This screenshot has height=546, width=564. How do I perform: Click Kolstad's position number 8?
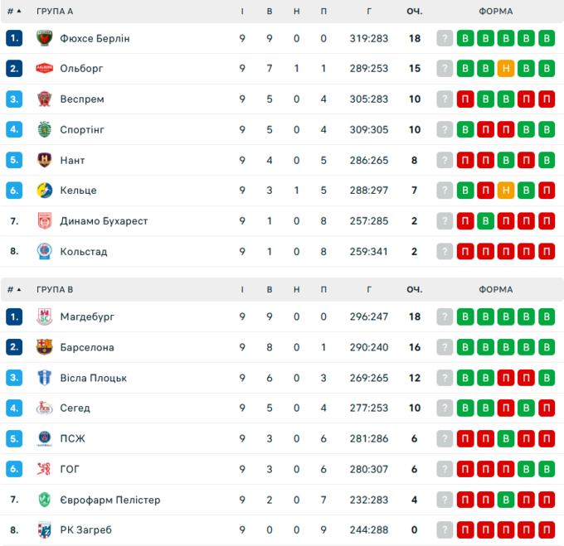[x=14, y=251]
